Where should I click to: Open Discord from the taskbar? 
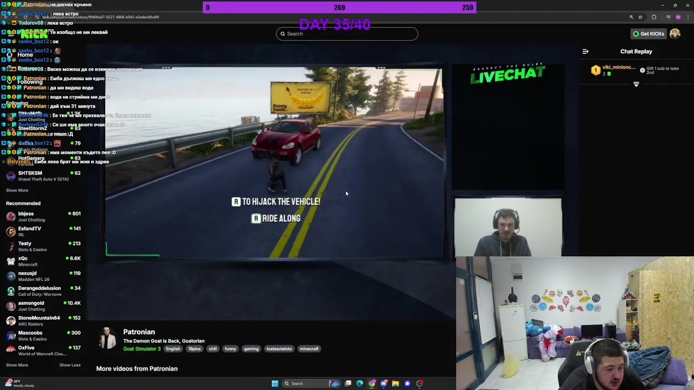pos(384,383)
